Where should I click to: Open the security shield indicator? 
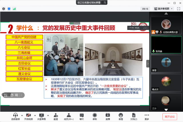(x=9, y=9)
